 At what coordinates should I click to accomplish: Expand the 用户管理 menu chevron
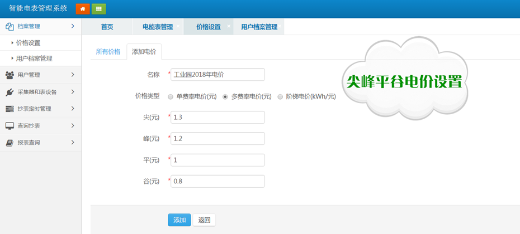73,75
